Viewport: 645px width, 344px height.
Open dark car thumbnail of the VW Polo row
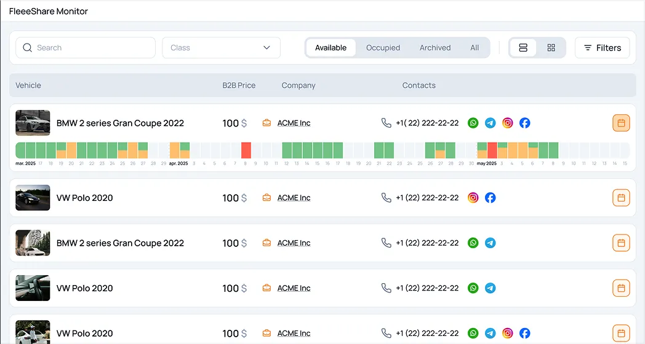point(33,197)
